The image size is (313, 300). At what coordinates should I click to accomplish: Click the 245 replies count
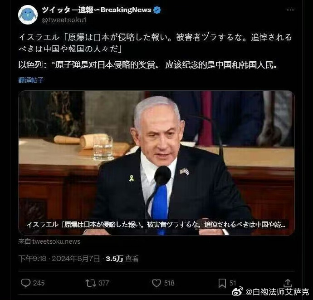[x=39, y=283]
